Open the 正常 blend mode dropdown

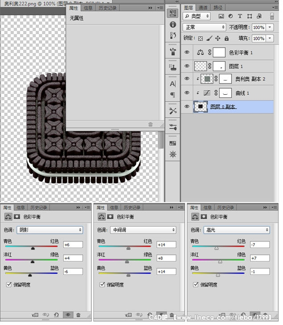(x=204, y=27)
